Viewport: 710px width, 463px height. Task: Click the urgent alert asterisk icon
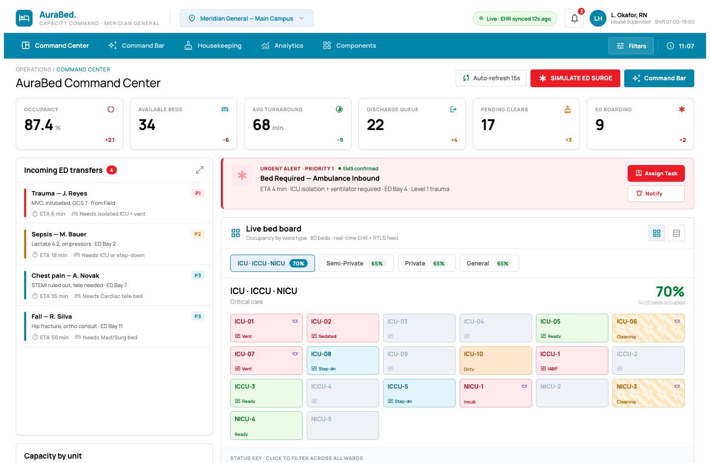click(242, 175)
